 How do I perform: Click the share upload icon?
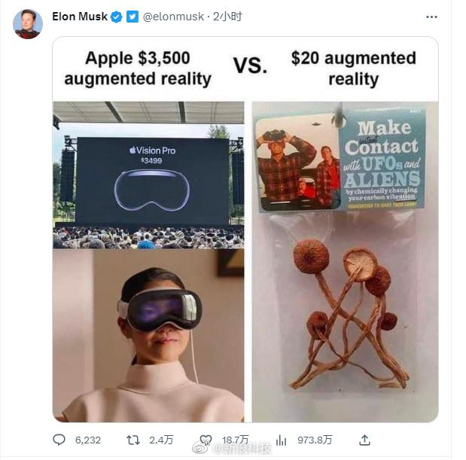click(x=364, y=440)
